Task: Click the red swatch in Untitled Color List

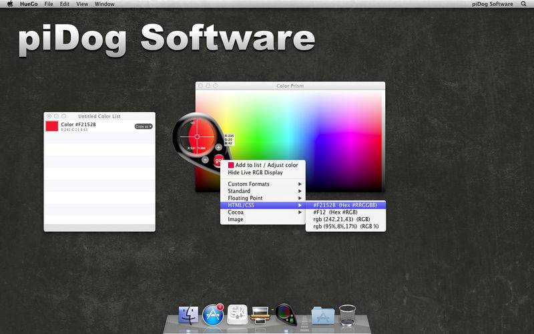Action: [x=52, y=126]
